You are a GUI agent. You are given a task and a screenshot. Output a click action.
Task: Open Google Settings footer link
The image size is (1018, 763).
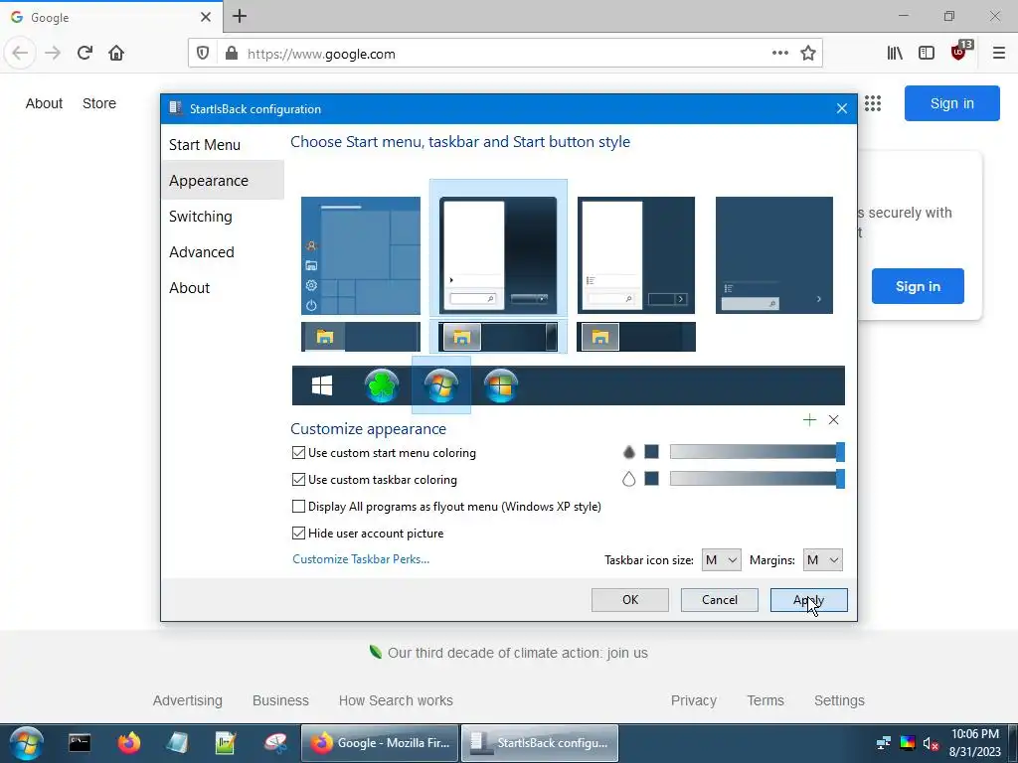[839, 700]
